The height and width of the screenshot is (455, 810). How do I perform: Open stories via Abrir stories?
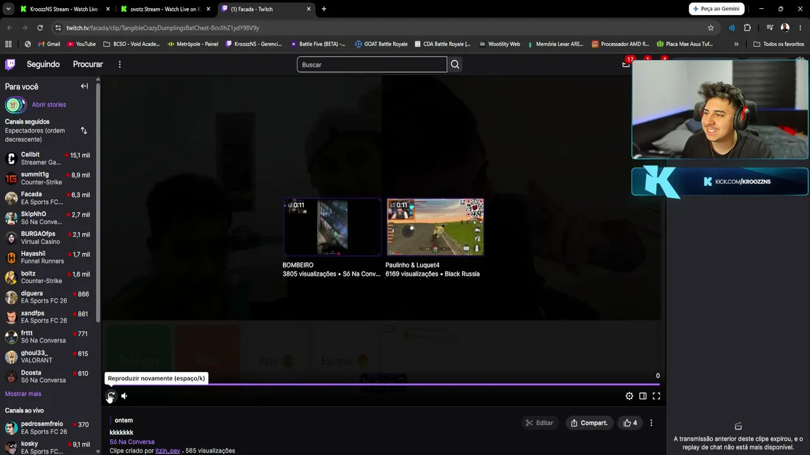click(49, 105)
